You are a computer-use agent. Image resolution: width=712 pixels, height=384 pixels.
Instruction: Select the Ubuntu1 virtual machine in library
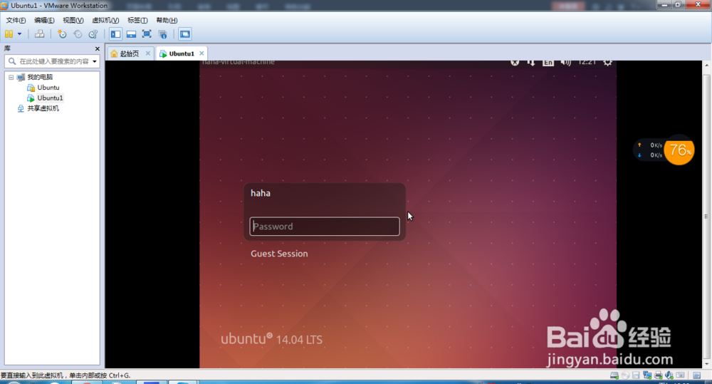(x=50, y=98)
